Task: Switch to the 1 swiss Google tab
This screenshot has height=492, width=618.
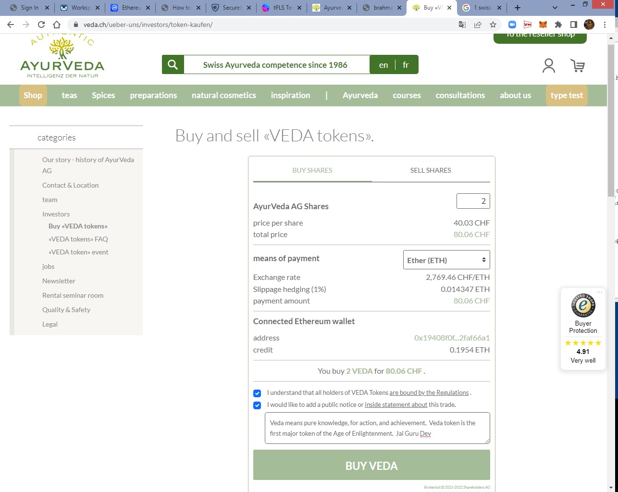Action: (481, 8)
